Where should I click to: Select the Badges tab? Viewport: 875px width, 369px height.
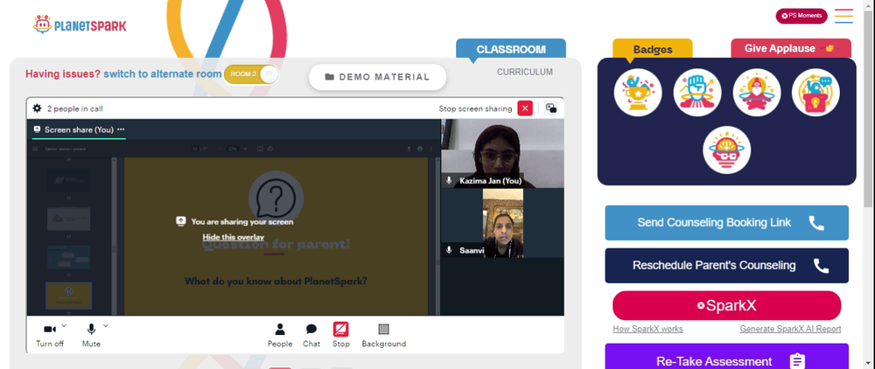click(653, 49)
